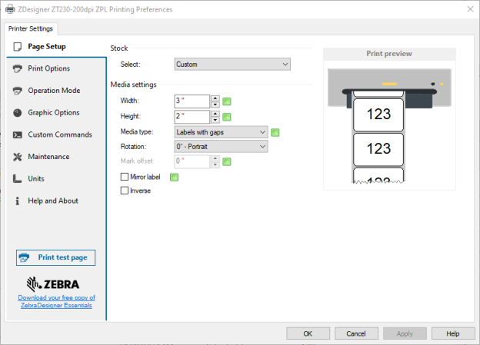Image resolution: width=480 pixels, height=345 pixels.
Task: Switch to the Printer Settings tab
Action: click(31, 28)
